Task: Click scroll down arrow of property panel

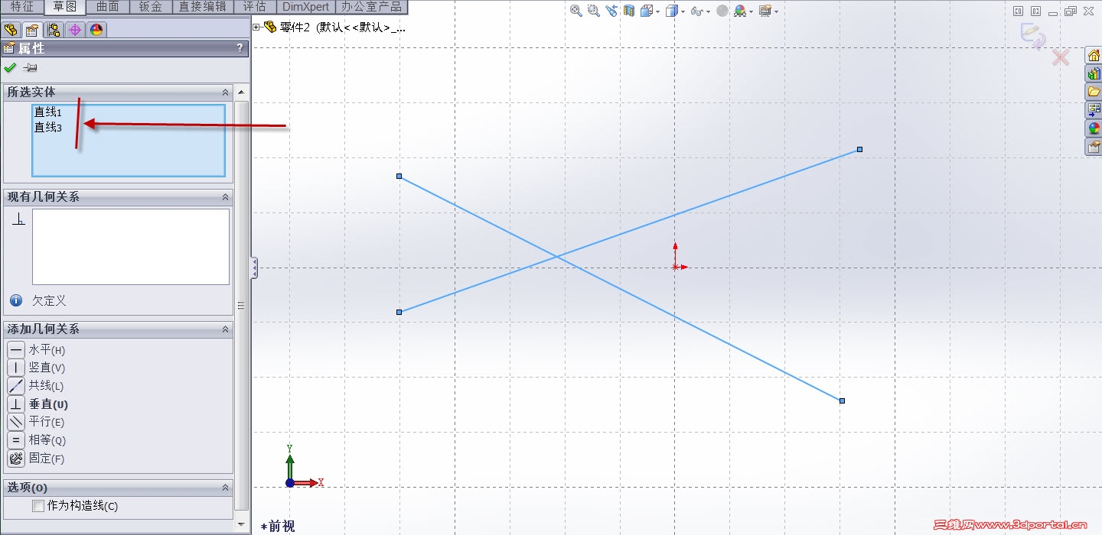Action: pos(242,524)
